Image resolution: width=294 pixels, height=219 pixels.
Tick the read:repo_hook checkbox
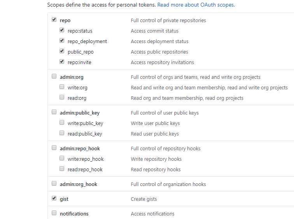[x=62, y=169]
